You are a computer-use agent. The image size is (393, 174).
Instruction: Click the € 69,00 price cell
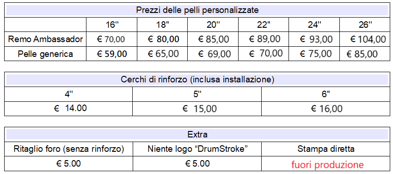[215, 54]
